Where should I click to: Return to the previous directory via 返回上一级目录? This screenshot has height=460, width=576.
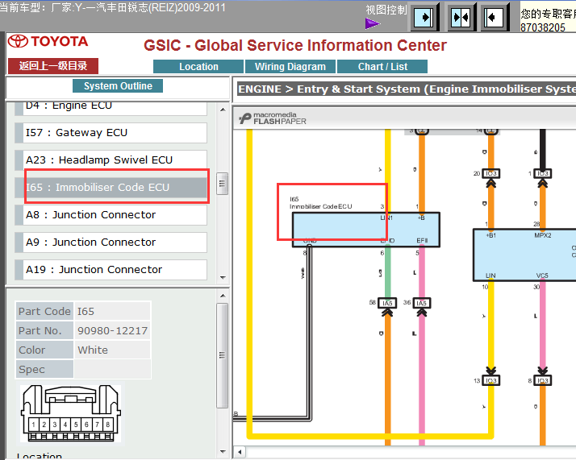[x=53, y=66]
